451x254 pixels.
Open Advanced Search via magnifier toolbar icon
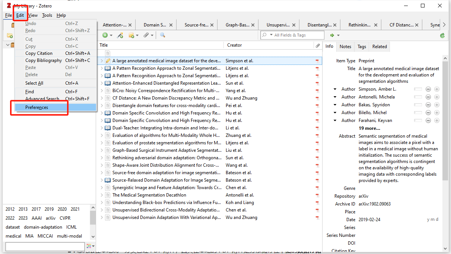(162, 35)
